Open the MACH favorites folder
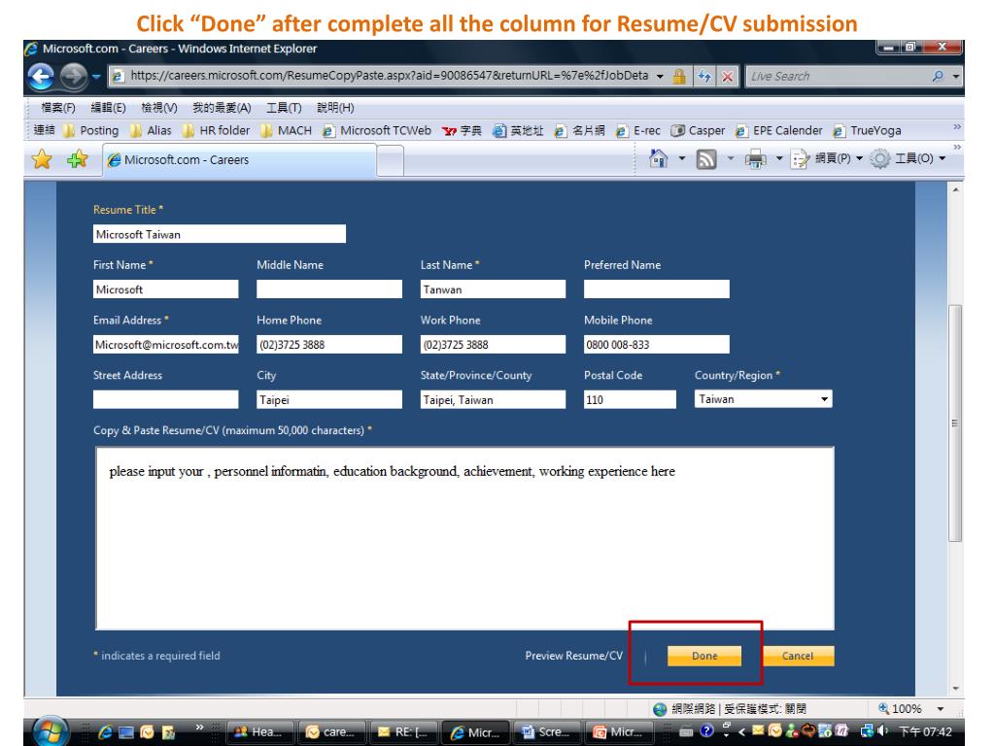 (x=287, y=131)
